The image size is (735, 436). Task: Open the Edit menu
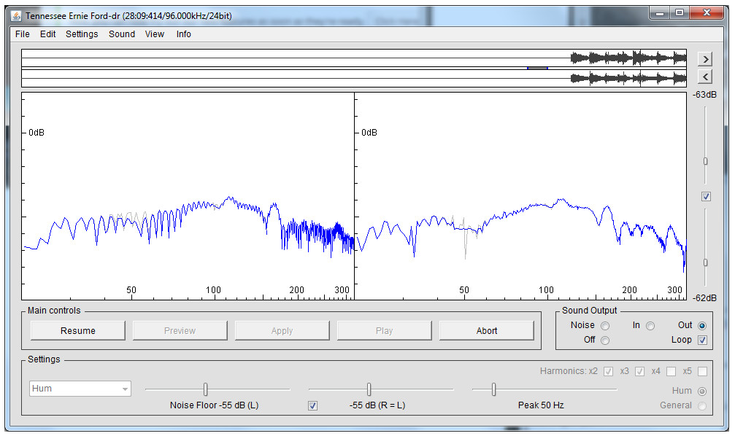point(48,34)
